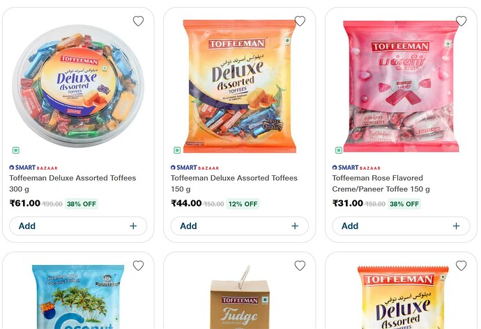
Task: Click heart icon on bottom-right Deluxe Assorted card
Action: tap(461, 266)
